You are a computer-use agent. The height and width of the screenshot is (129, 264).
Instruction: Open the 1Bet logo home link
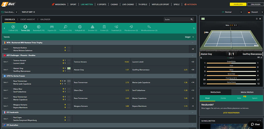pos(8,4)
